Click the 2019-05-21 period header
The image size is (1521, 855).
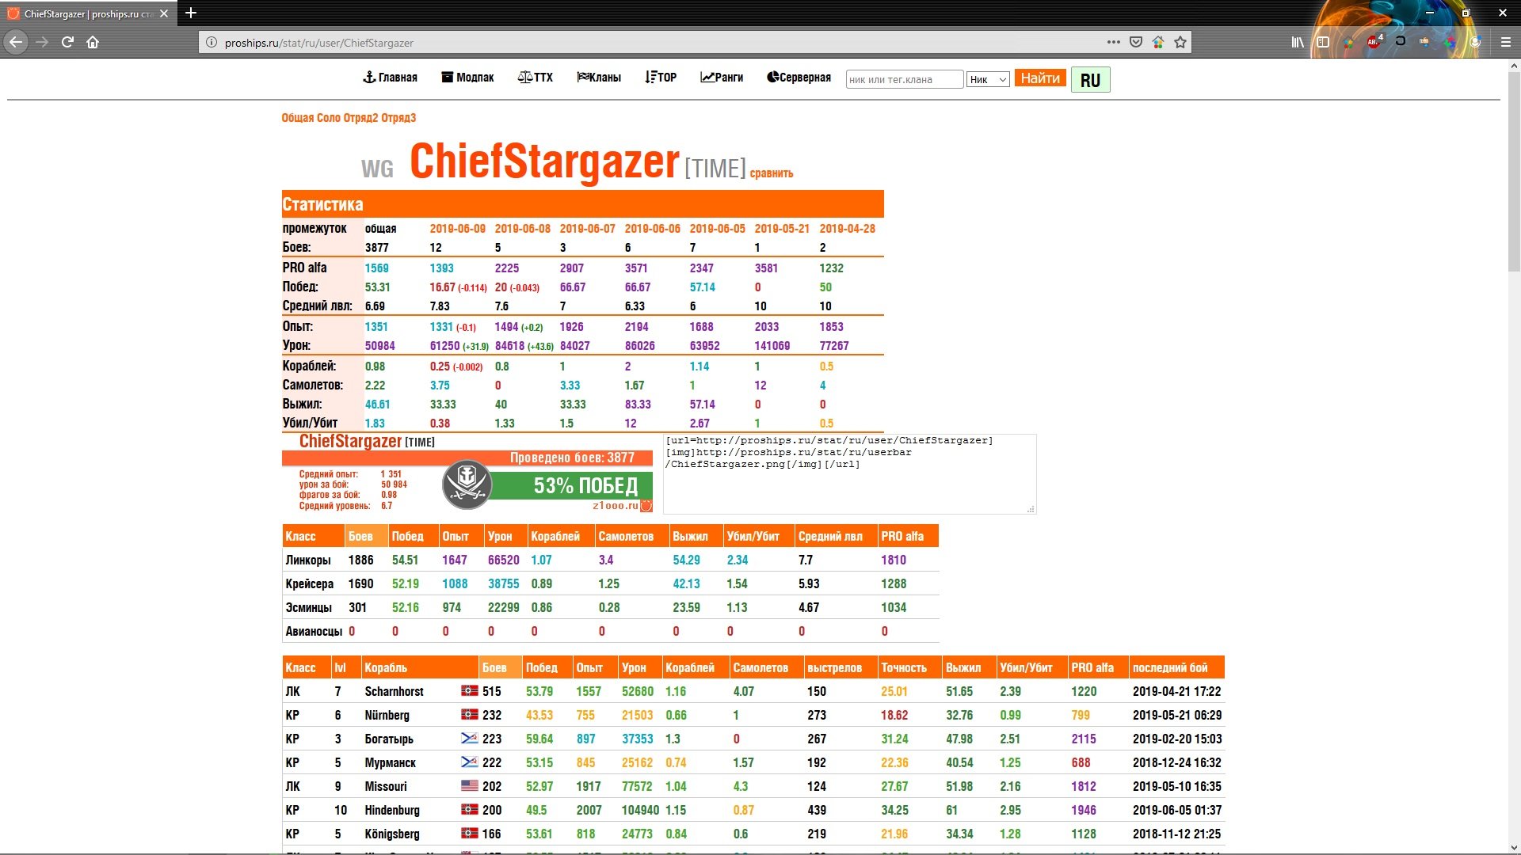[782, 229]
